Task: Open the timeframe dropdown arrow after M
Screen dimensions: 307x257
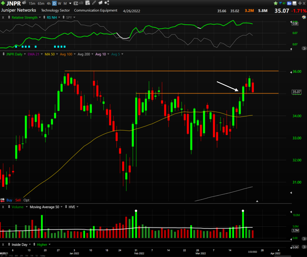Action: point(70,3)
